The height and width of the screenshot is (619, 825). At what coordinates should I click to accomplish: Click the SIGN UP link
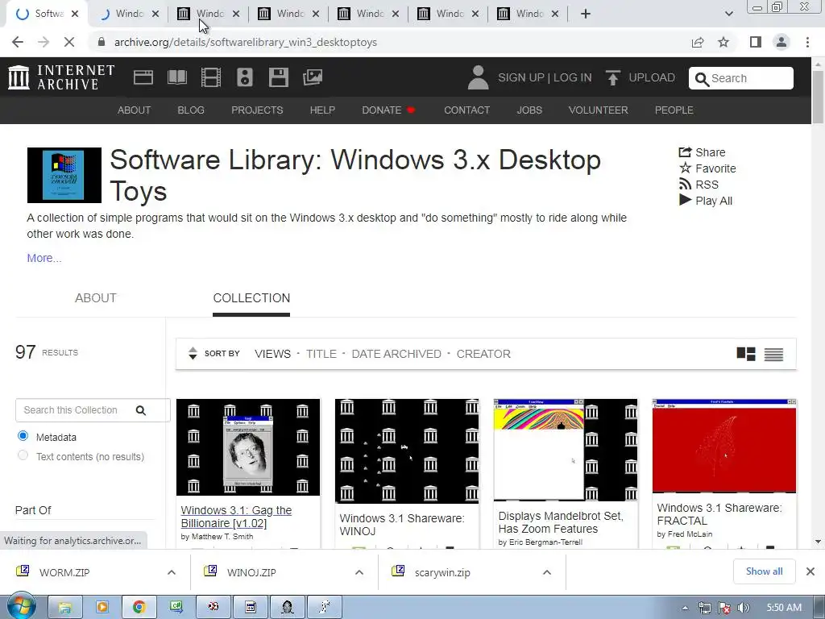[x=521, y=77]
